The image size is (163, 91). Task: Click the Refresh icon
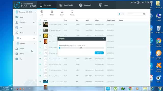(x=72, y=12)
